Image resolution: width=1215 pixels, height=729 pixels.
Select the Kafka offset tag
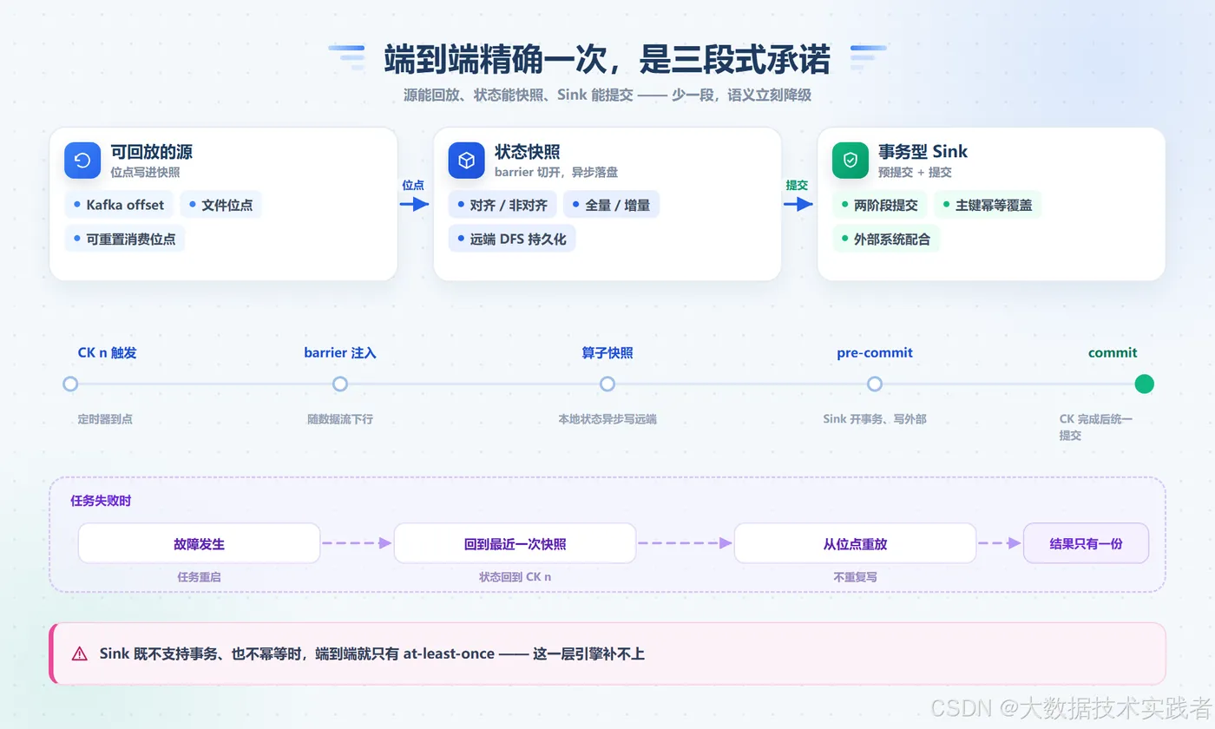tap(119, 205)
